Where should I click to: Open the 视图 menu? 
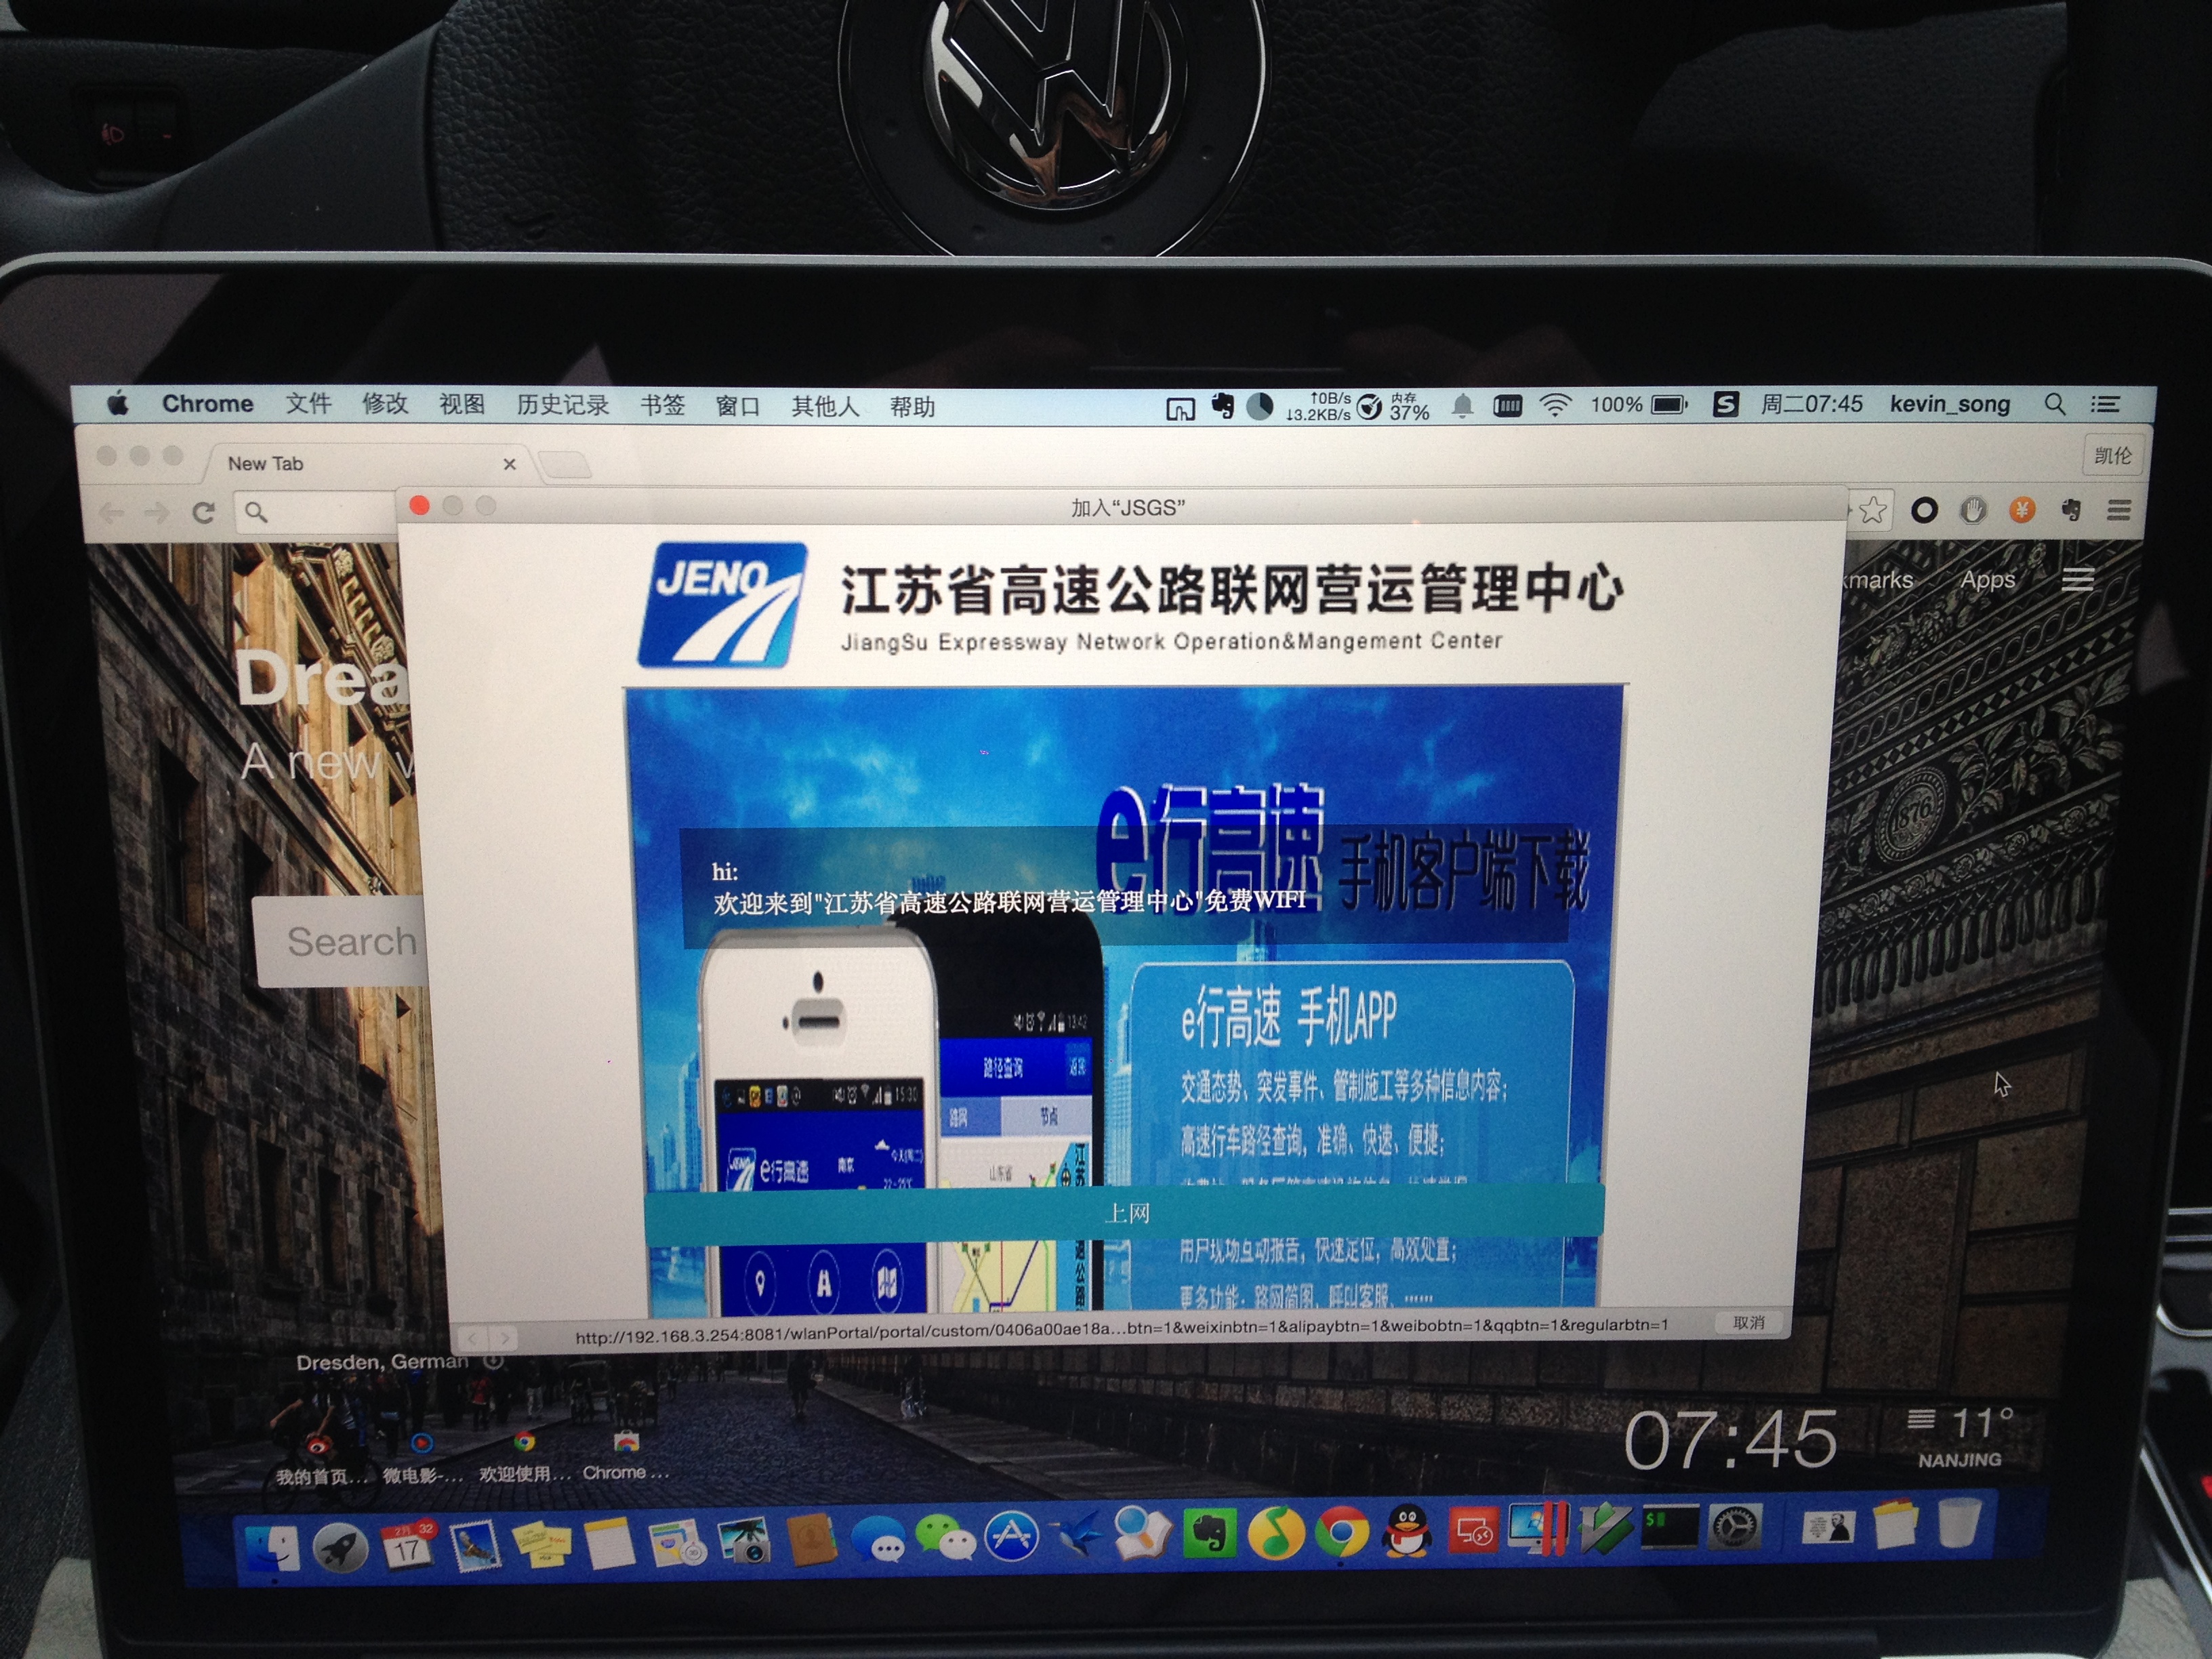point(462,404)
